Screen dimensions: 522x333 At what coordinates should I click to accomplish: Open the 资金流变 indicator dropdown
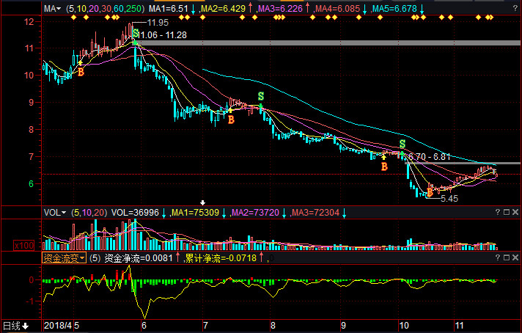64,258
